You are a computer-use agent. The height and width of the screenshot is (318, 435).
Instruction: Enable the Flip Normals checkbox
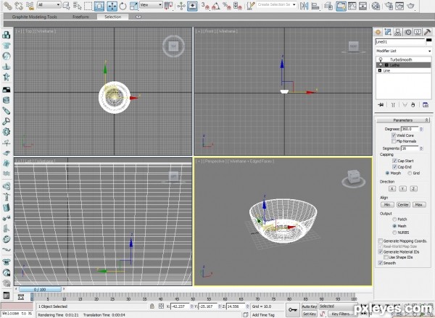click(x=394, y=141)
